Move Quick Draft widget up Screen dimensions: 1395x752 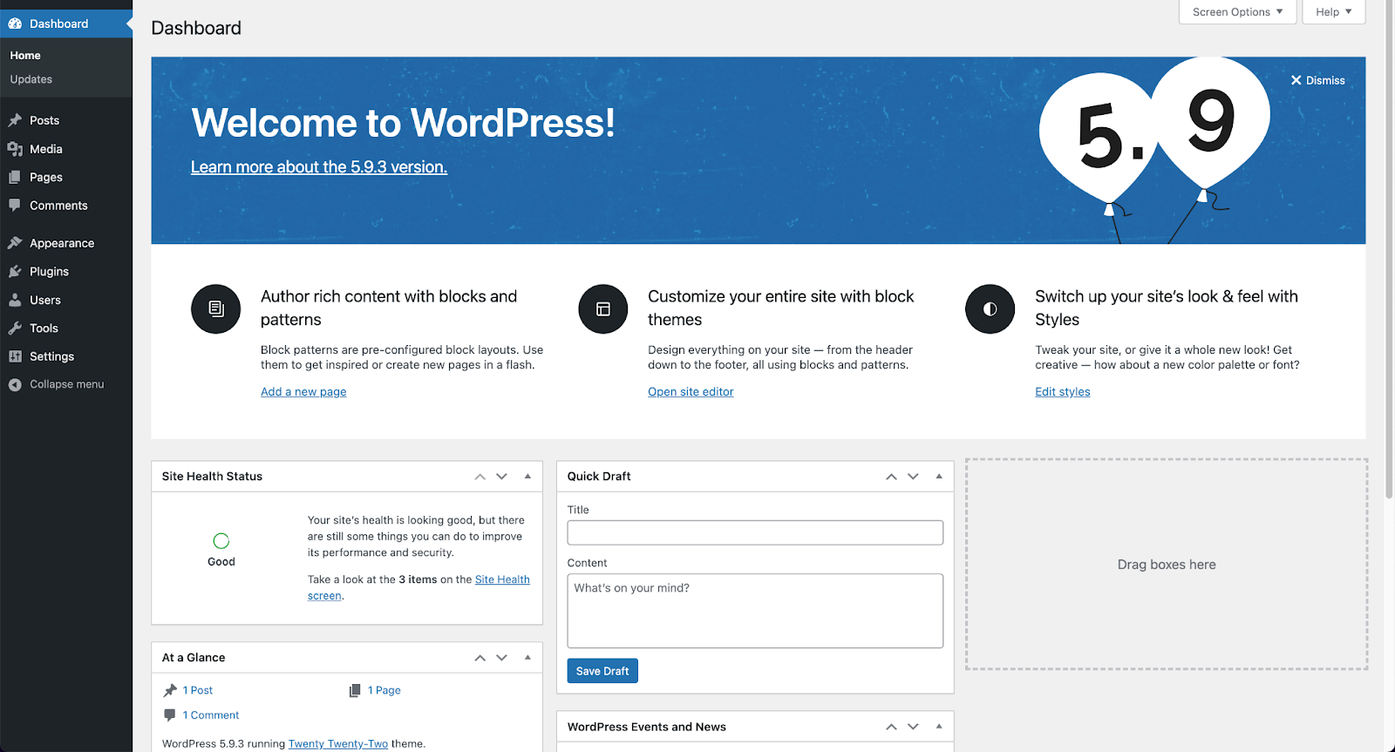[x=891, y=477]
